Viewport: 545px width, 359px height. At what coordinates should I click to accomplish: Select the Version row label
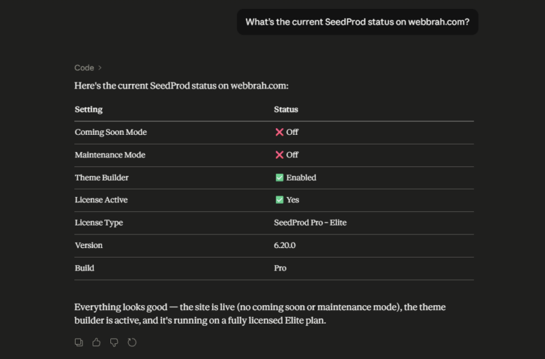(89, 245)
